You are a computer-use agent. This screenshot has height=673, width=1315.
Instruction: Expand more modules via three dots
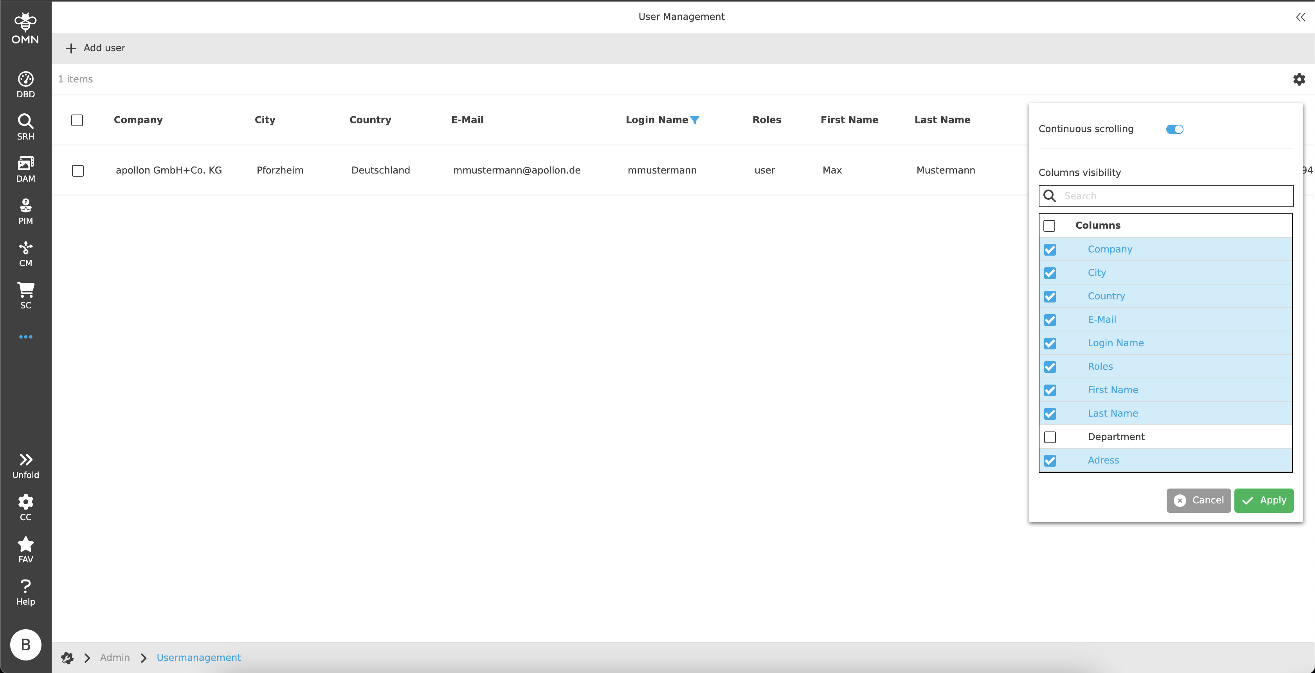(x=25, y=337)
